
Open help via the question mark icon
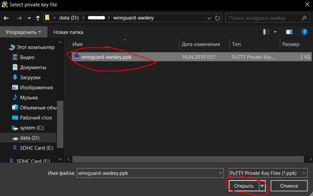click(x=304, y=32)
